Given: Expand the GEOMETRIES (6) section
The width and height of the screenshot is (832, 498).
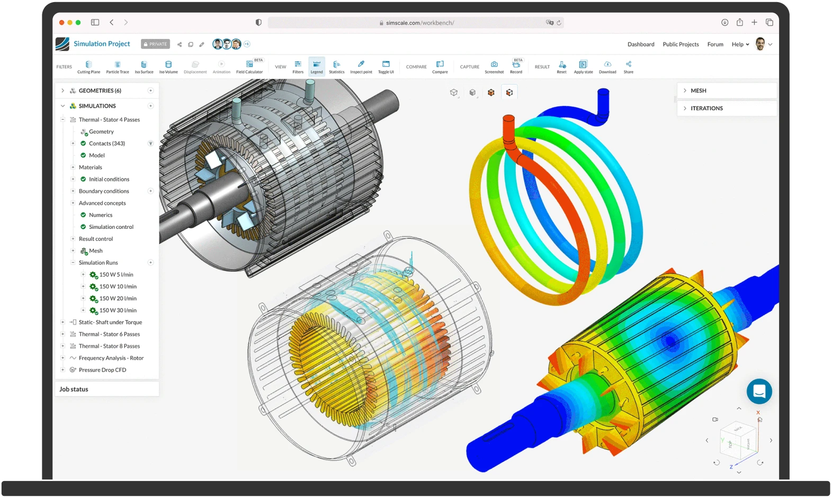Looking at the screenshot, I should coord(62,91).
